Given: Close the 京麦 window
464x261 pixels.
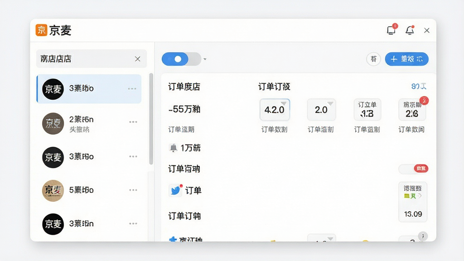Looking at the screenshot, I should pyautogui.click(x=426, y=30).
